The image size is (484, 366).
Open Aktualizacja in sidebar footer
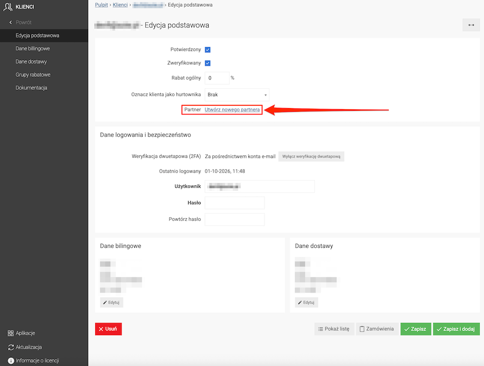click(29, 347)
